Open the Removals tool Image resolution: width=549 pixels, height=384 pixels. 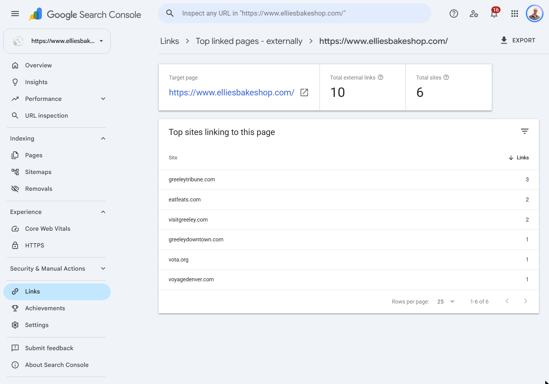[x=57, y=189]
